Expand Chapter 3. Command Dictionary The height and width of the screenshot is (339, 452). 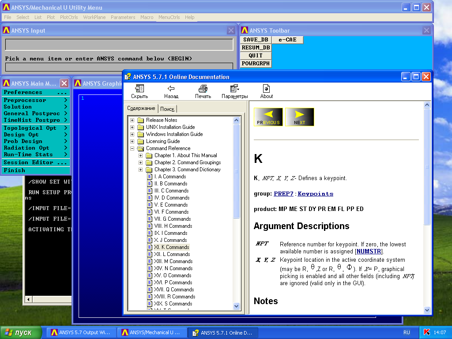(141, 169)
